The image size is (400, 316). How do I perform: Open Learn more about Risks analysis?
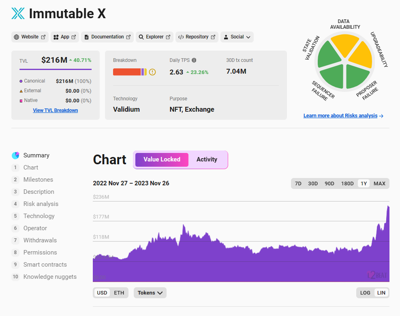[343, 116]
